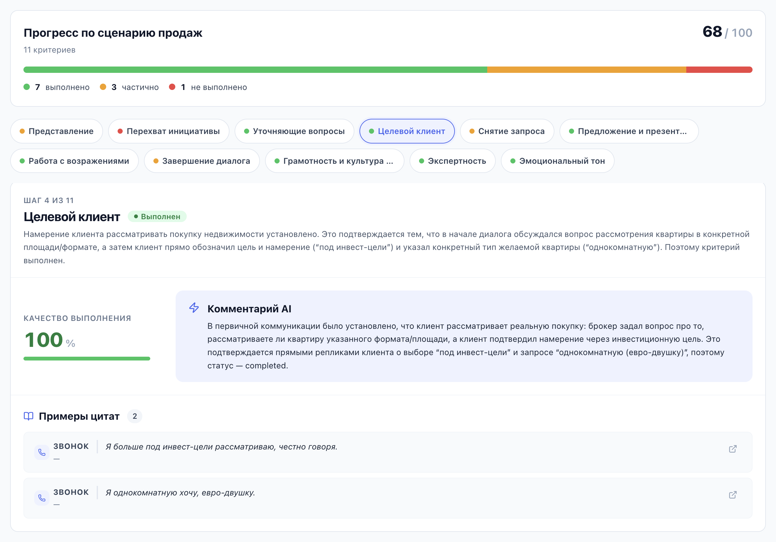Click the book icon near Примеры цитат
This screenshot has width=776, height=542.
(x=29, y=416)
